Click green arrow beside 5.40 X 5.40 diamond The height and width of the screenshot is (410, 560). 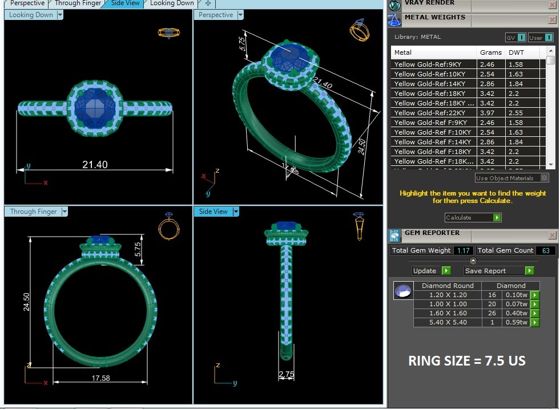534,323
